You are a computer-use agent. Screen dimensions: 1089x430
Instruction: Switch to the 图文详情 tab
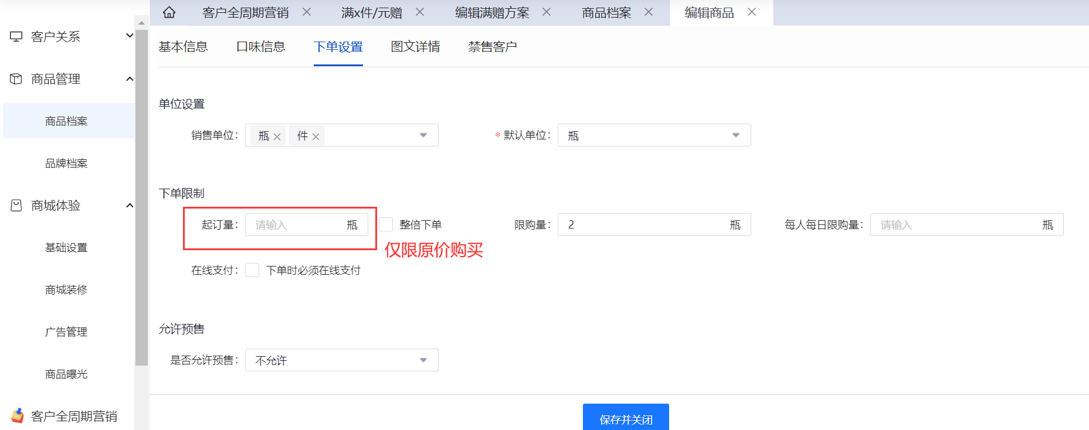point(415,47)
